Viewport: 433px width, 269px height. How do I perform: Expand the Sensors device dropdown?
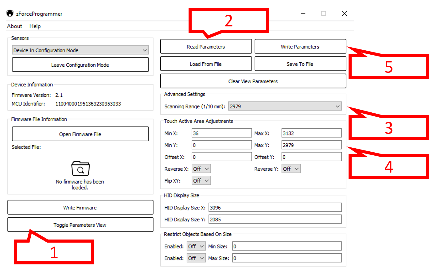80,50
